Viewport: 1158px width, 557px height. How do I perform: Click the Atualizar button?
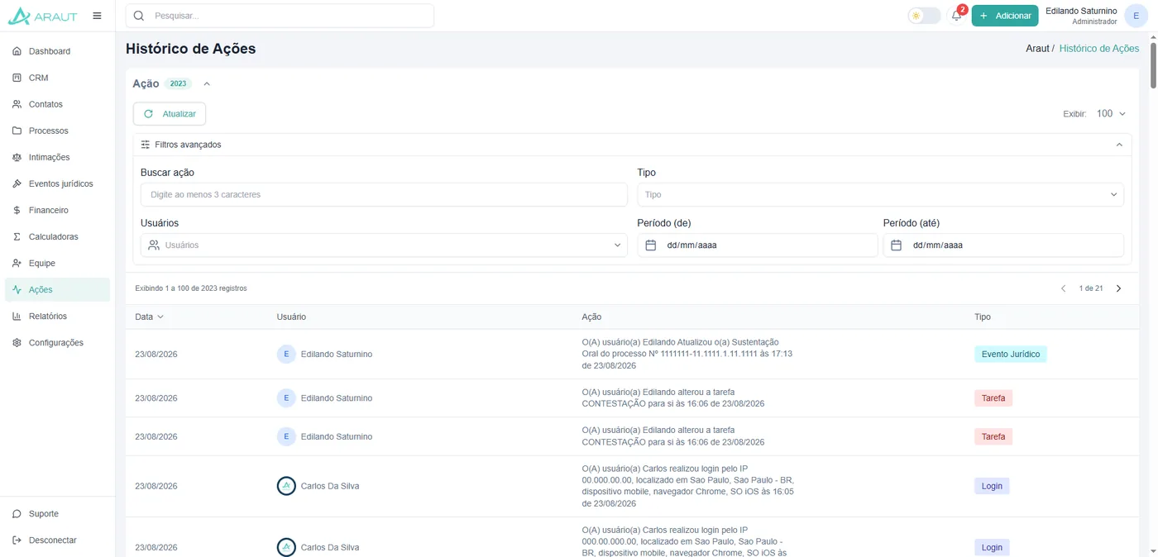click(170, 114)
